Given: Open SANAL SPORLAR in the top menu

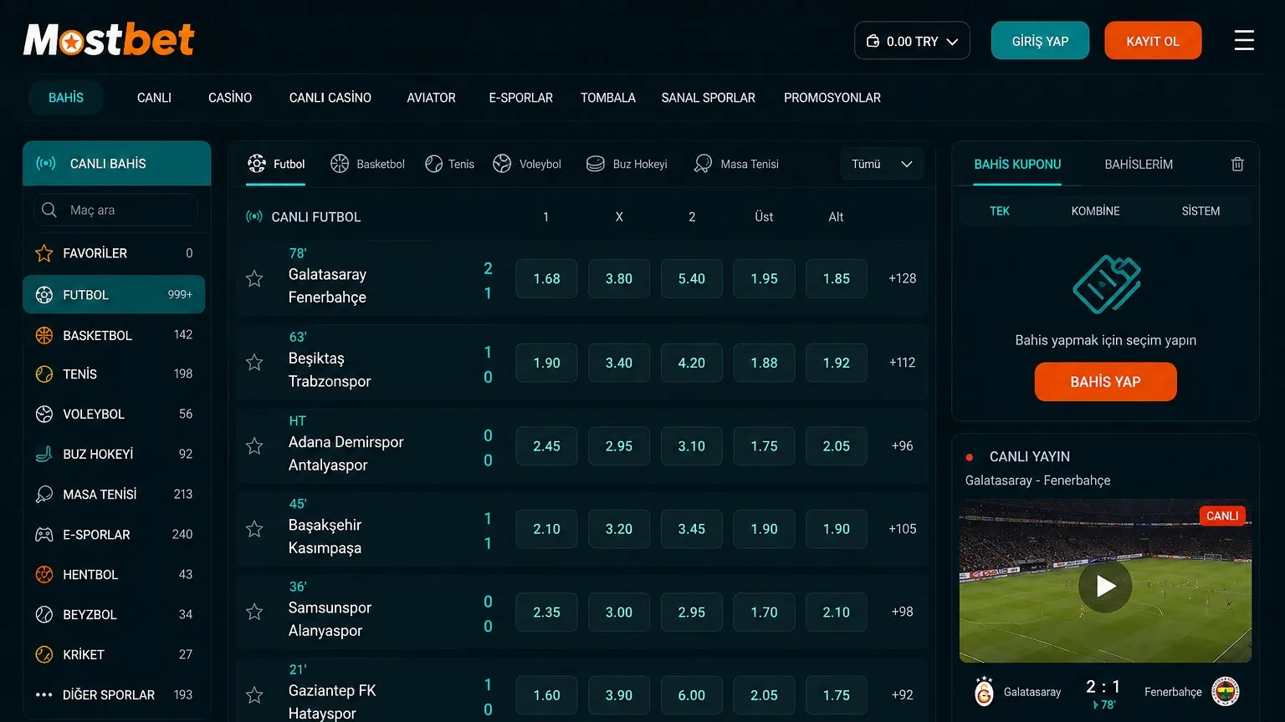Looking at the screenshot, I should (708, 98).
